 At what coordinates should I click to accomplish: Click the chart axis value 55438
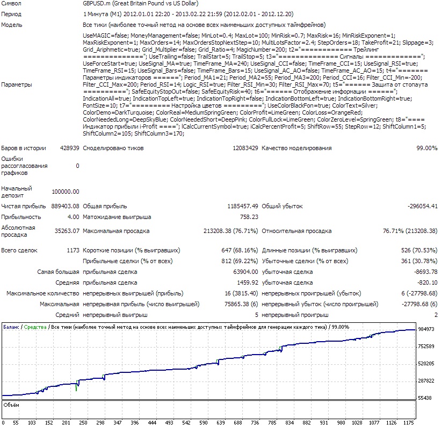tap(425, 398)
